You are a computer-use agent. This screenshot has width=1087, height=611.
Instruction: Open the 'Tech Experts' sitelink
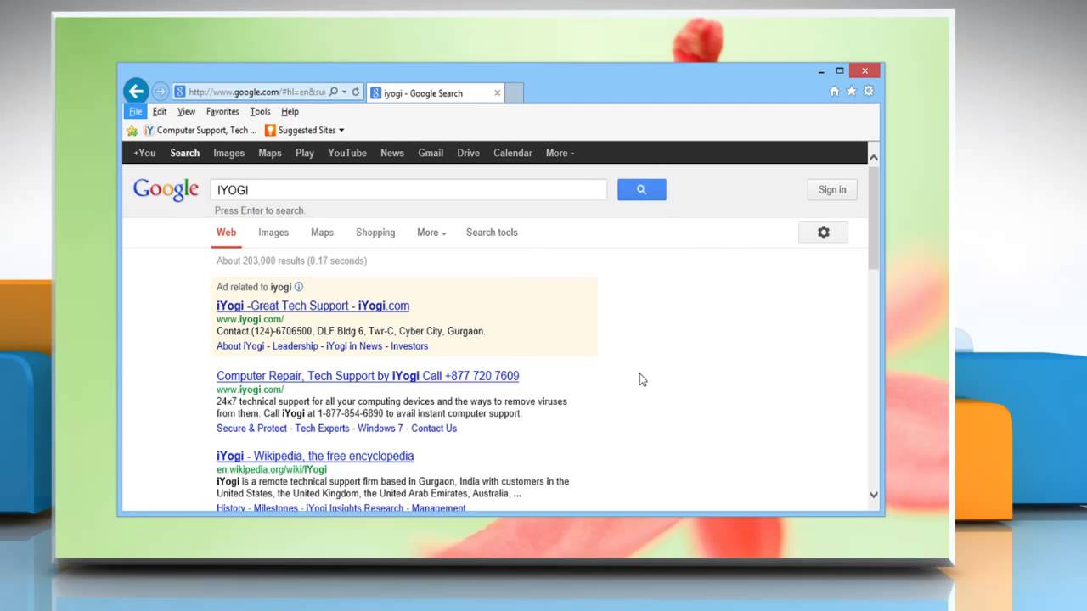pos(322,429)
